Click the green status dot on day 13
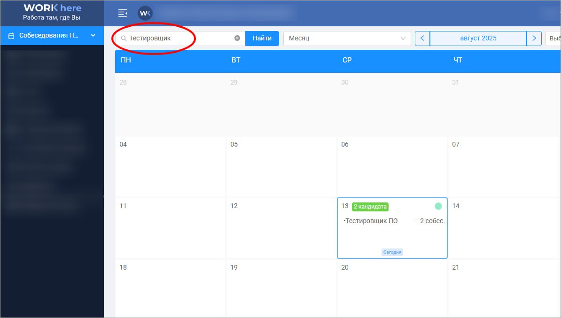The height and width of the screenshot is (318, 561). [438, 206]
